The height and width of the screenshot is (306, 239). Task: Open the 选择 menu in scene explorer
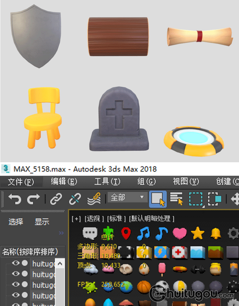pos(16,222)
